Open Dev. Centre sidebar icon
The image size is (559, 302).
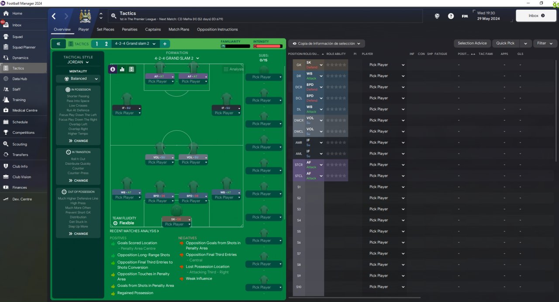pos(6,199)
